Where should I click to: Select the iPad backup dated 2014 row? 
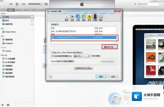(84, 31)
